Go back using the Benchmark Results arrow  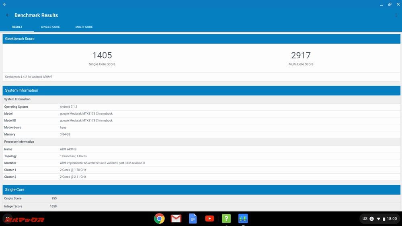[8, 15]
